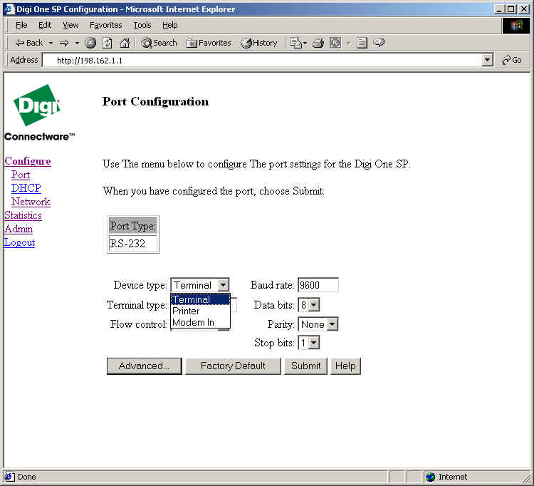This screenshot has height=486, width=534.
Task: Open the DHCP configuration link
Action: pyautogui.click(x=26, y=188)
